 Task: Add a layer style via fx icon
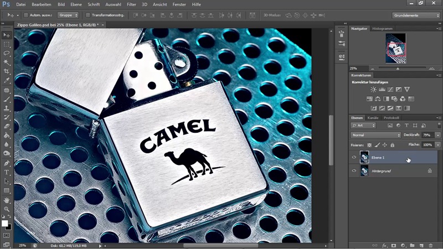point(384,246)
